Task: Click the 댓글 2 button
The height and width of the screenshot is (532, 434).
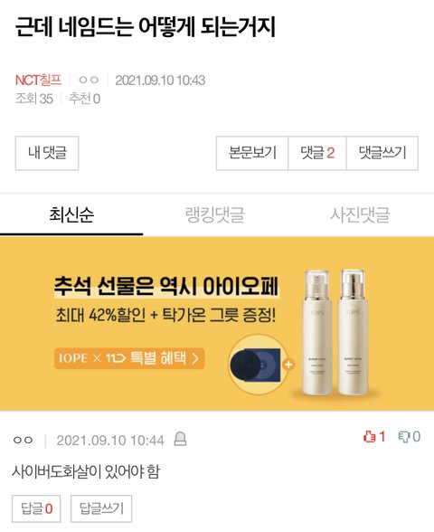Action: [x=317, y=153]
